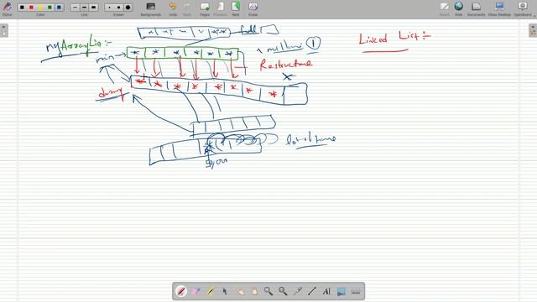The width and height of the screenshot is (537, 302).
Task: Select the black pen color
Action: pos(22,8)
